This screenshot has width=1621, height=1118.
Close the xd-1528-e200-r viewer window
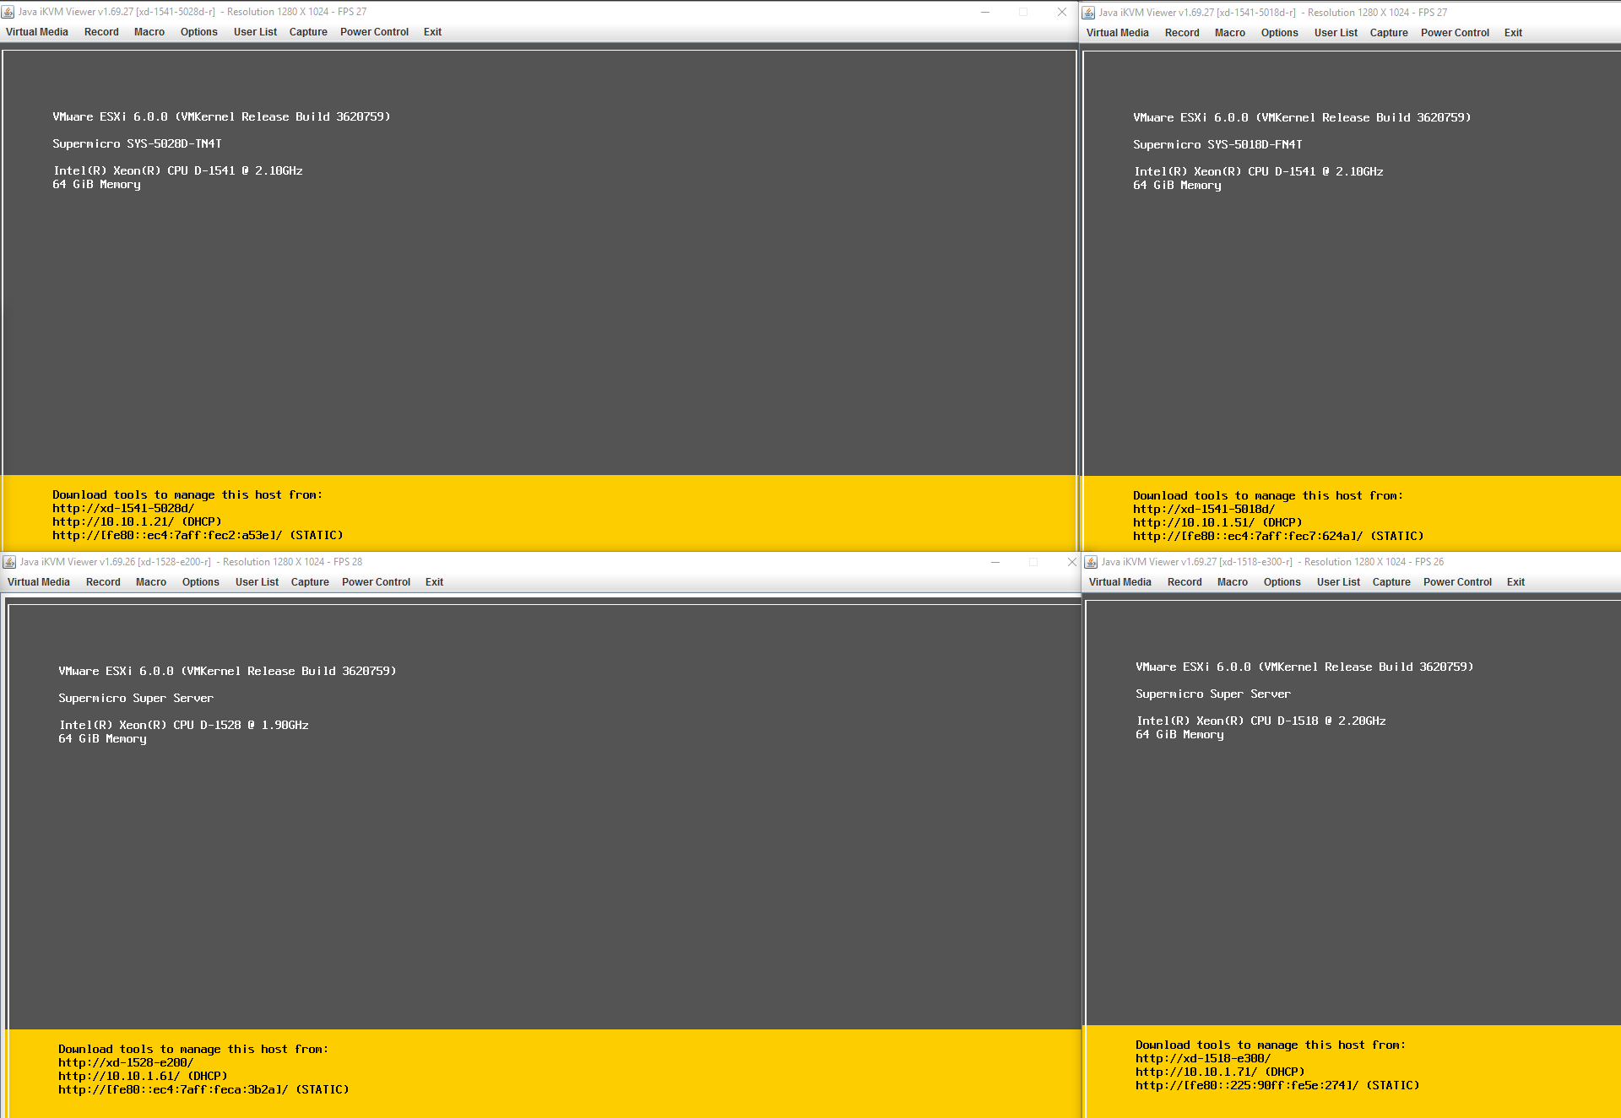(1071, 562)
